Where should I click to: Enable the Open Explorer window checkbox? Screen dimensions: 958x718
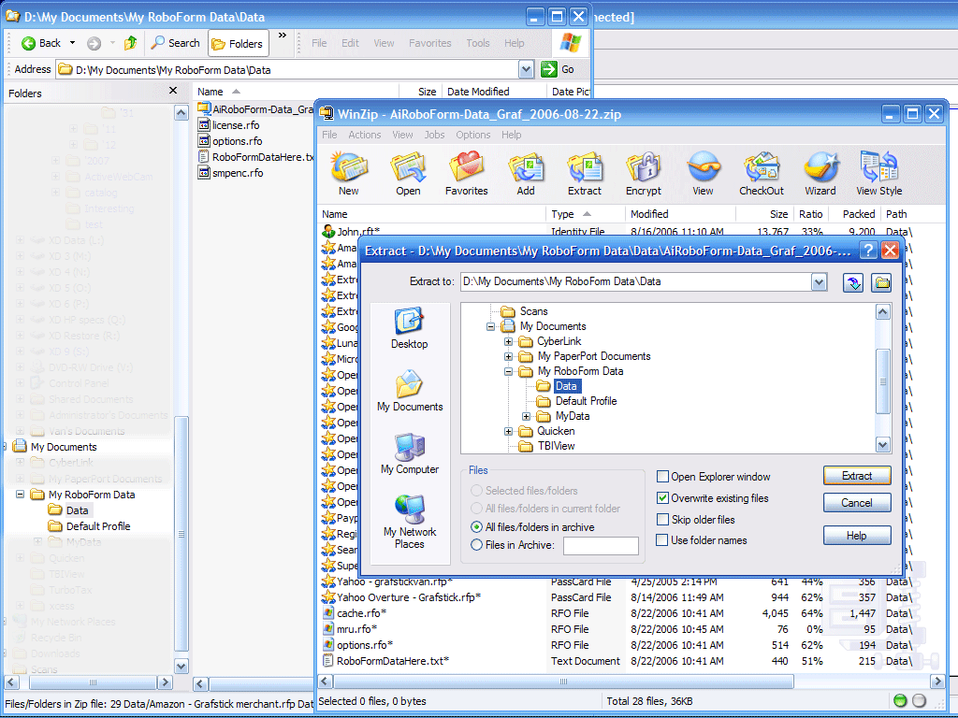663,477
